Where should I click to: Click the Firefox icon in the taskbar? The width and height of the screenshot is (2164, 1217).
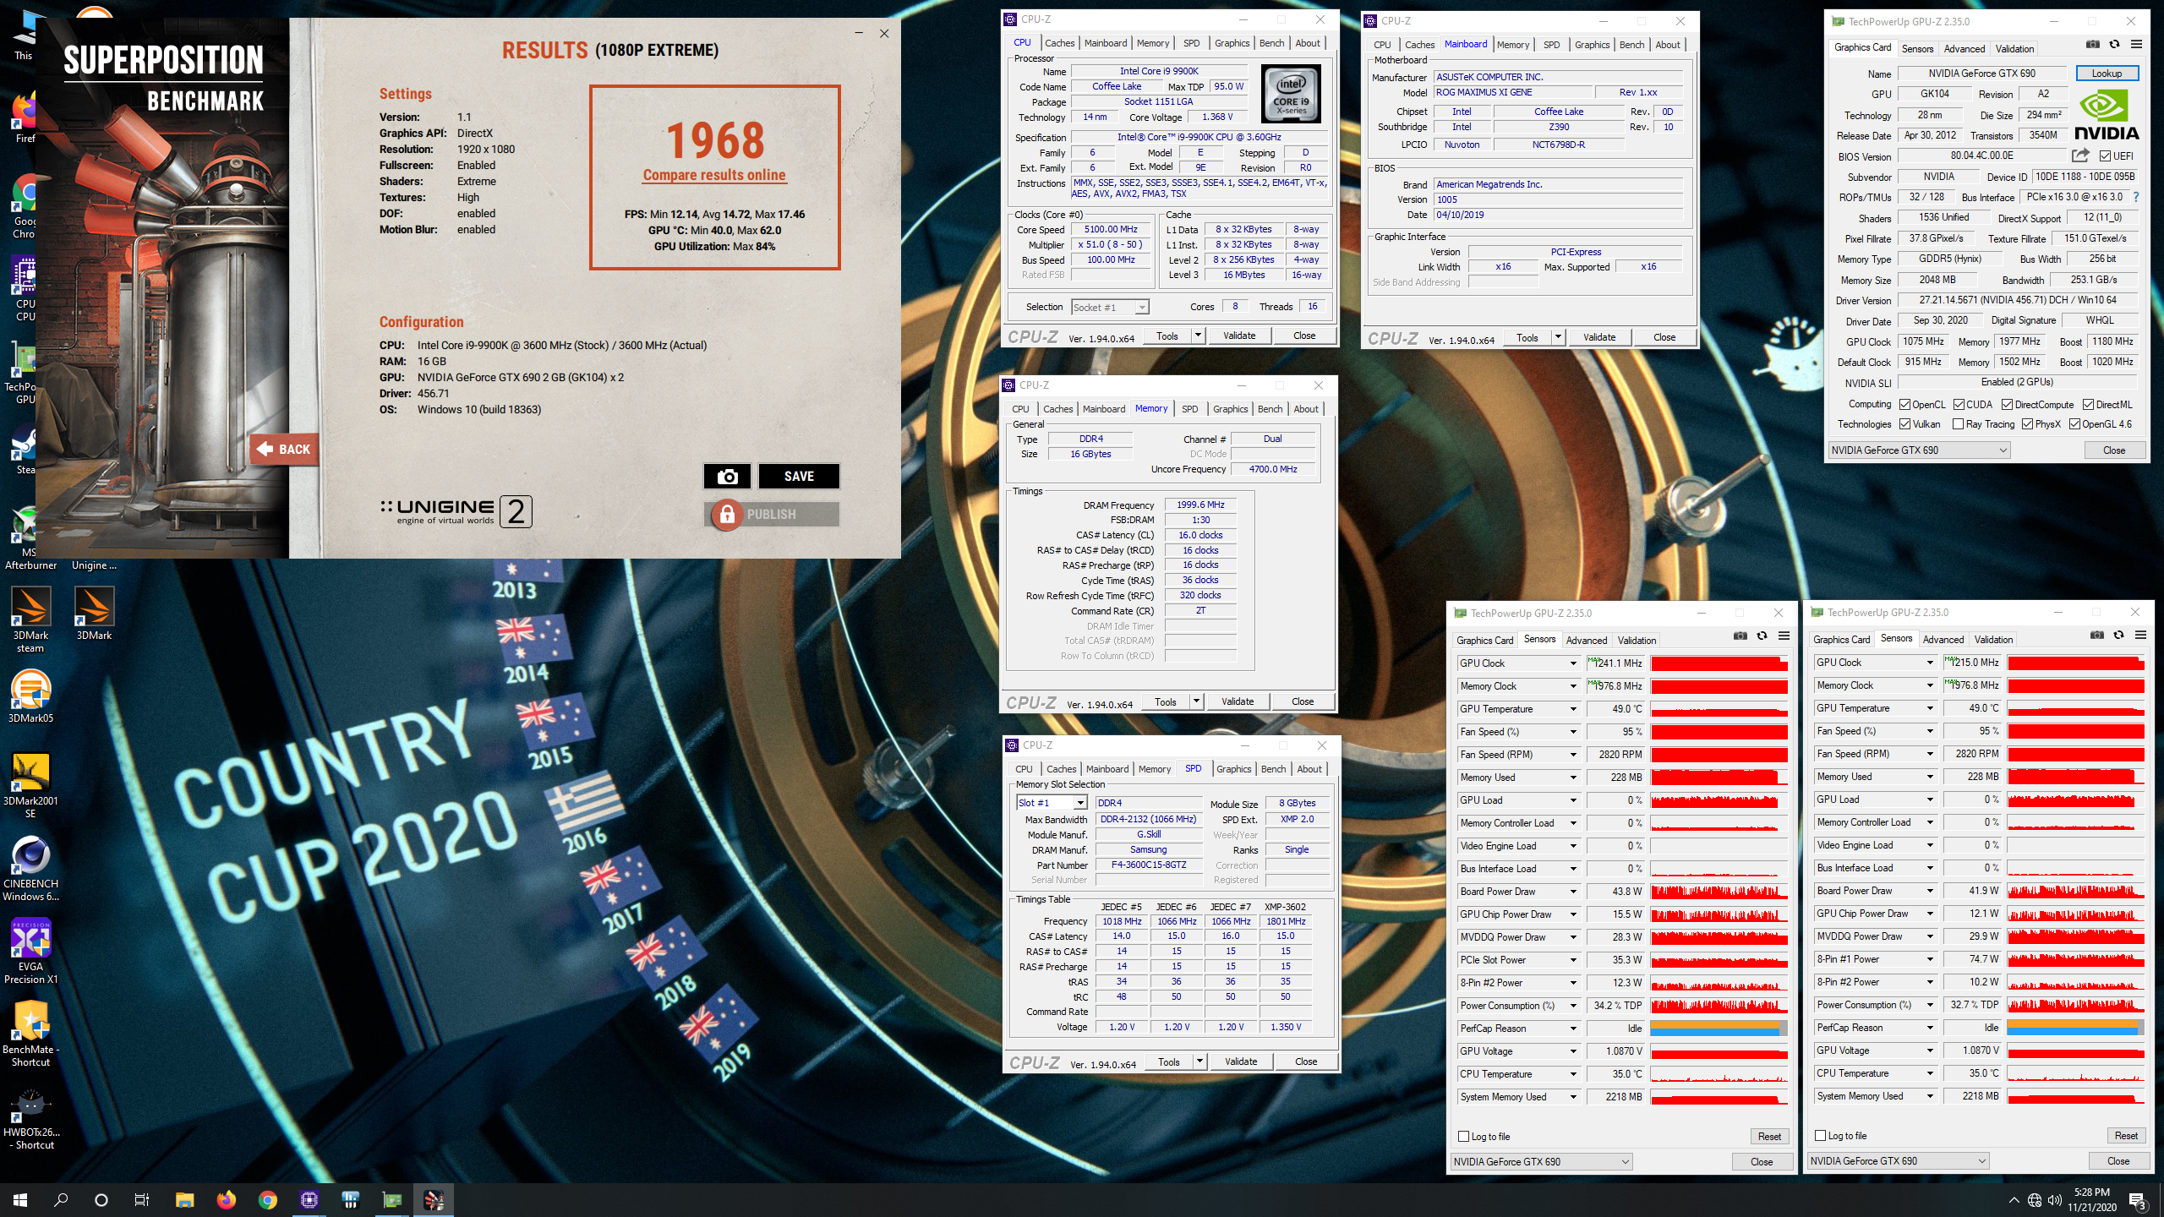(x=226, y=1199)
